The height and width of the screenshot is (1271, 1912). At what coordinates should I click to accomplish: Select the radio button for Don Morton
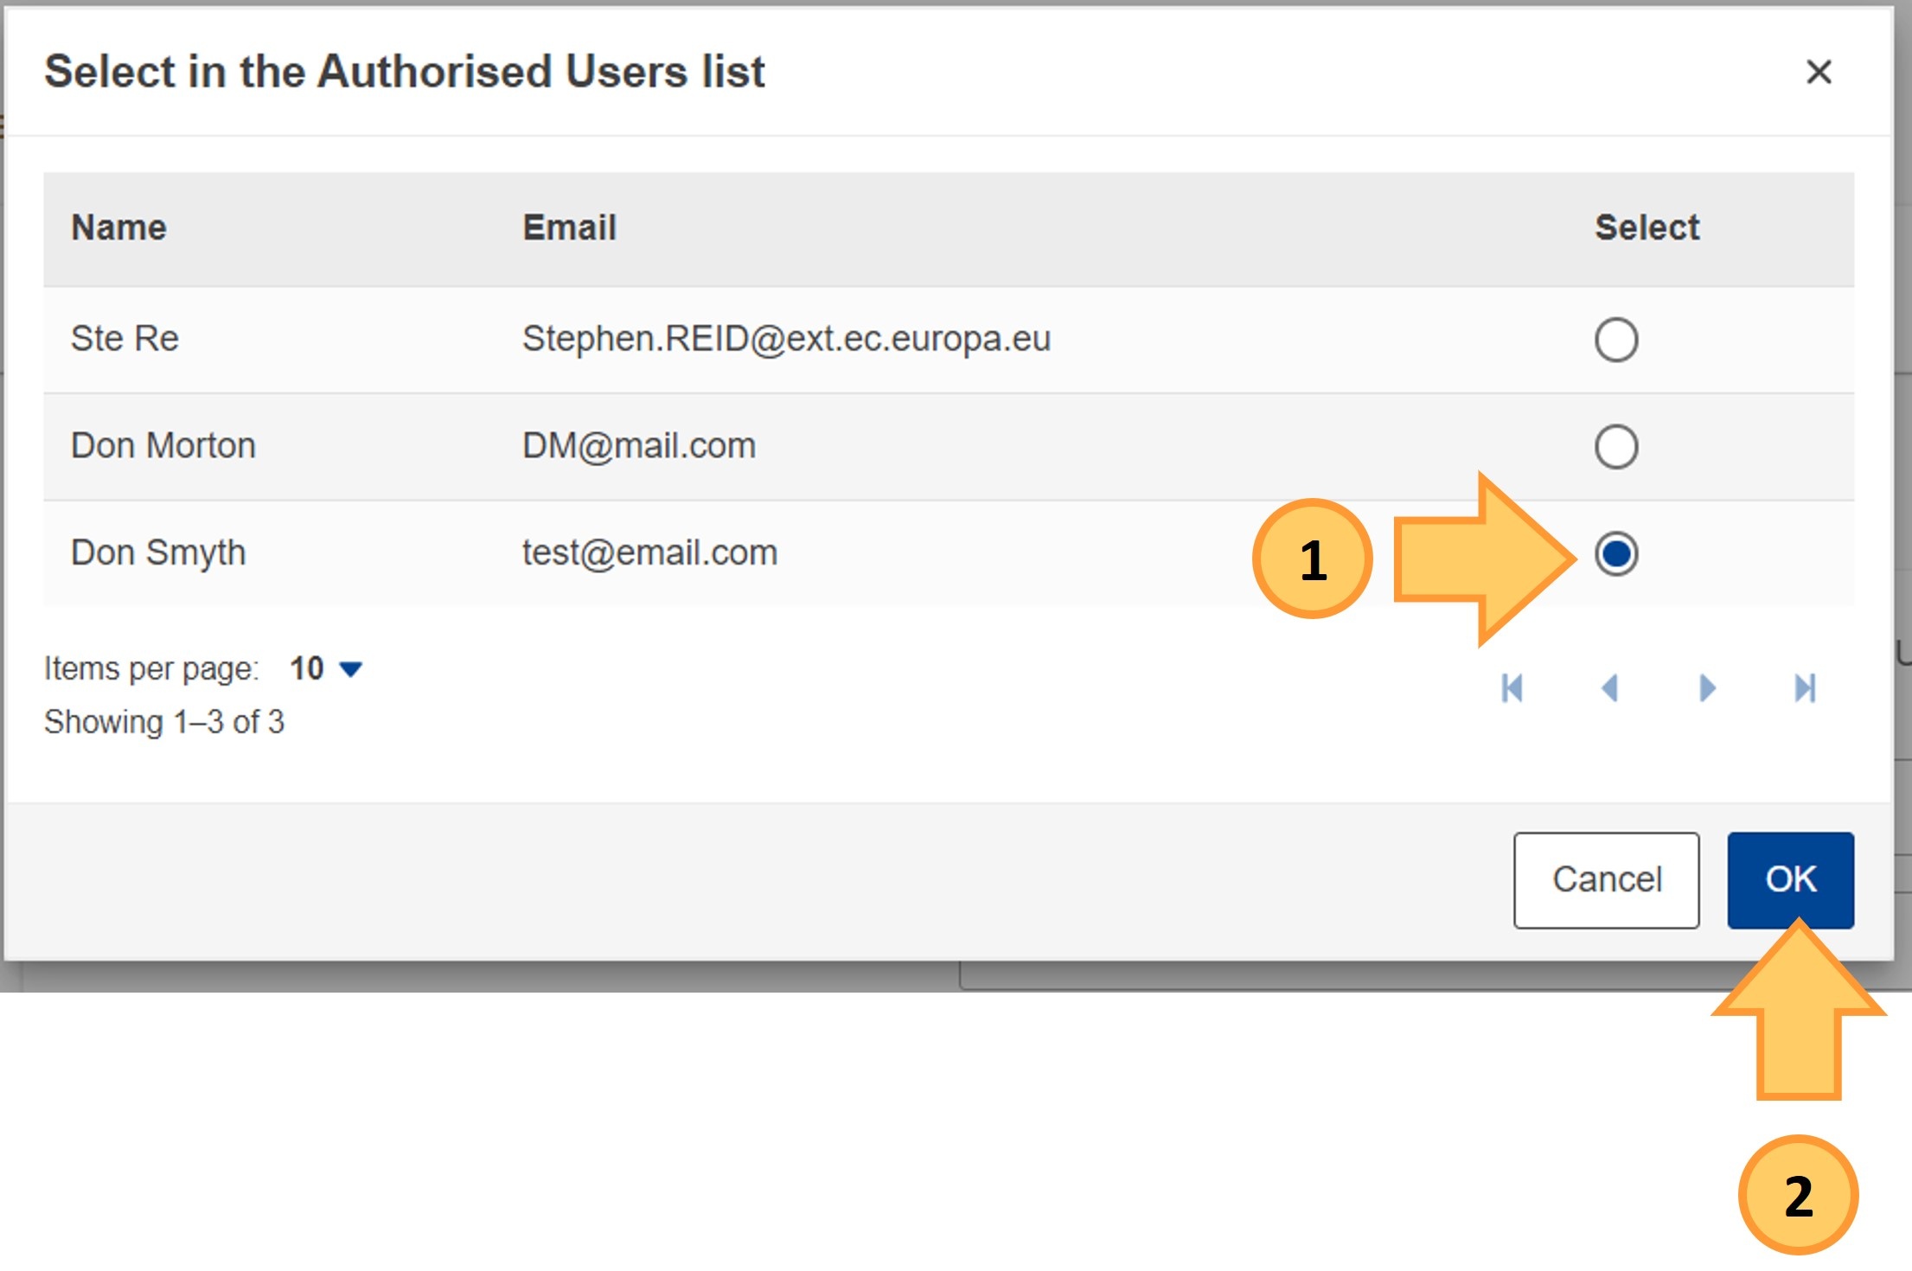click(1615, 446)
